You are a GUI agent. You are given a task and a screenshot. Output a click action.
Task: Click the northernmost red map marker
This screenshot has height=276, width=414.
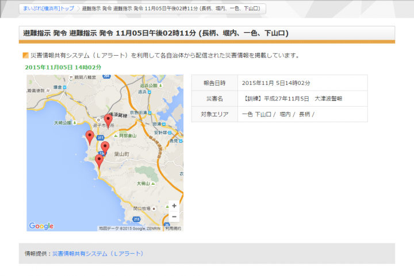[108, 120]
